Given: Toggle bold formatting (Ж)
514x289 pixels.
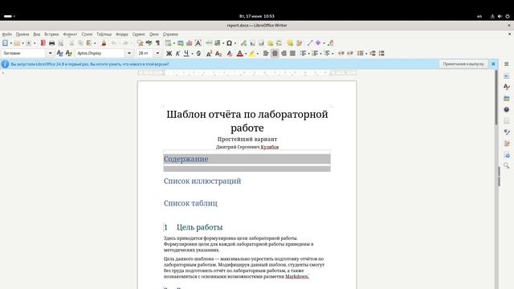Looking at the screenshot, I should (169, 53).
